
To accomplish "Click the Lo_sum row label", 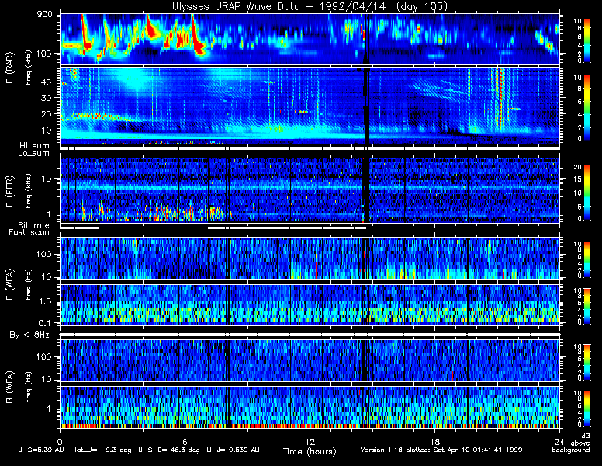I will 34,154.
